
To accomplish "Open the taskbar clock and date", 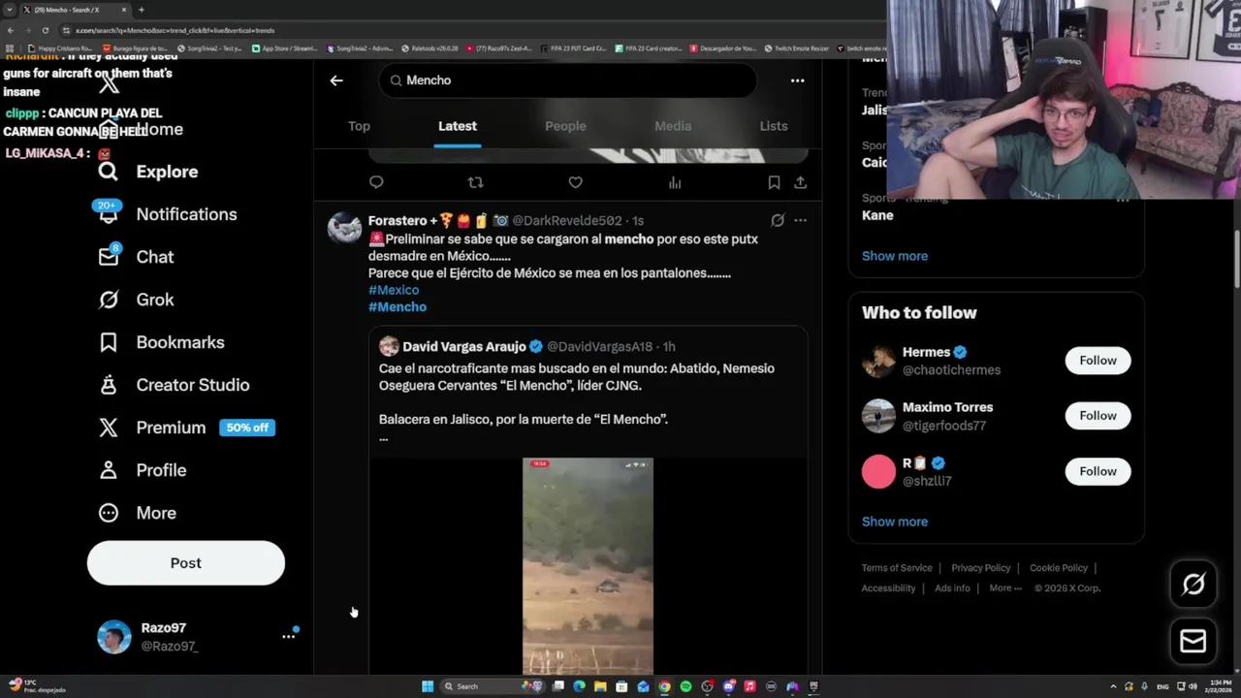I will [1217, 686].
